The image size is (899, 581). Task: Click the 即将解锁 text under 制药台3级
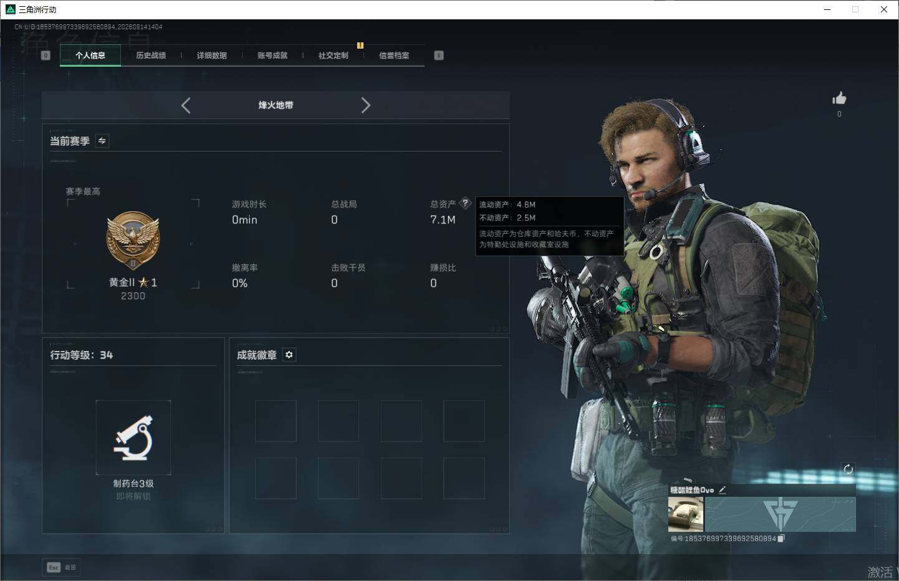[133, 496]
